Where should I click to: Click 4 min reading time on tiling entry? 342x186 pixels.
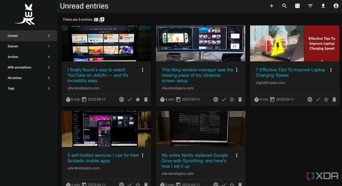tap(170, 99)
